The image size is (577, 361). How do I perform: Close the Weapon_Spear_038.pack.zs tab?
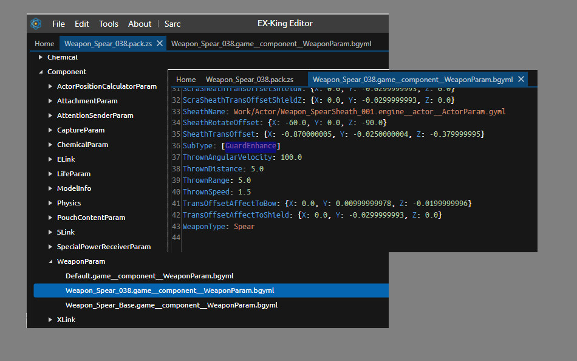point(160,44)
